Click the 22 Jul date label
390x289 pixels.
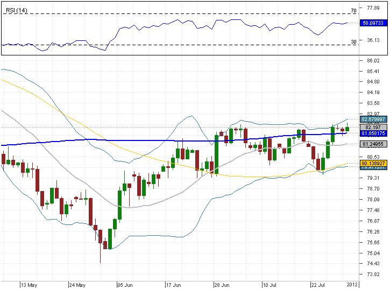(320, 284)
